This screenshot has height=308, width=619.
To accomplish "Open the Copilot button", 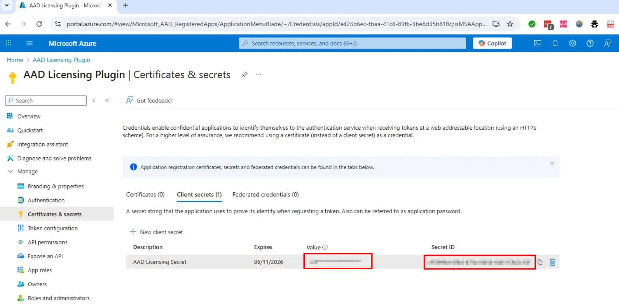I will [492, 43].
